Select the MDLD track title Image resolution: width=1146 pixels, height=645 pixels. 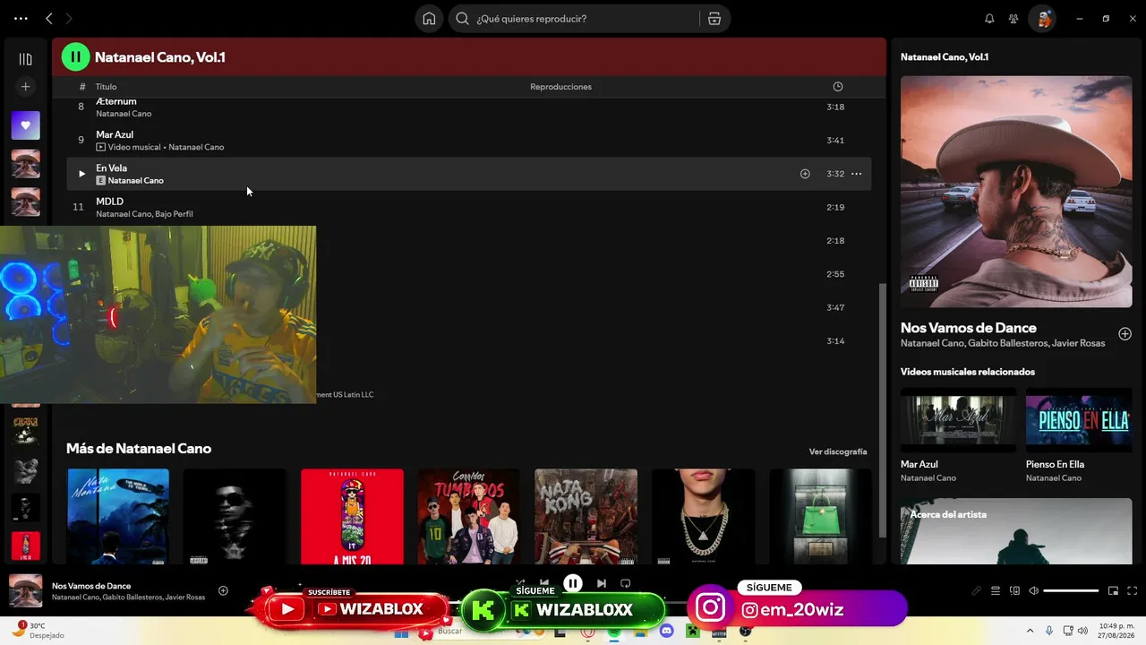click(110, 202)
